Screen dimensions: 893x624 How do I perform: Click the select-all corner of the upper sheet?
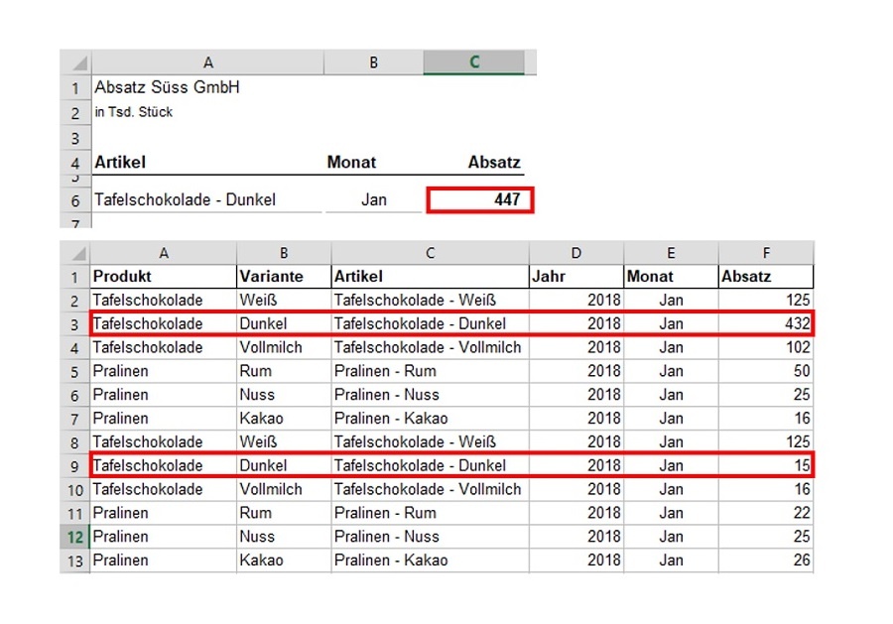click(x=73, y=62)
